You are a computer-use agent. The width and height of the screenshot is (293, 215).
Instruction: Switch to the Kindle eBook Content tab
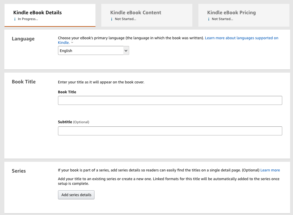point(136,13)
